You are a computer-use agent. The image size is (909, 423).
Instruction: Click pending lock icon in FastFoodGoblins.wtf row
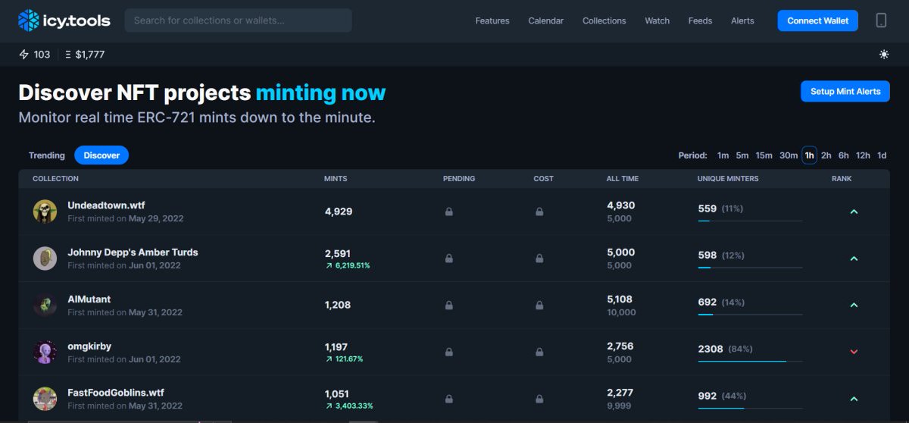[x=448, y=399]
